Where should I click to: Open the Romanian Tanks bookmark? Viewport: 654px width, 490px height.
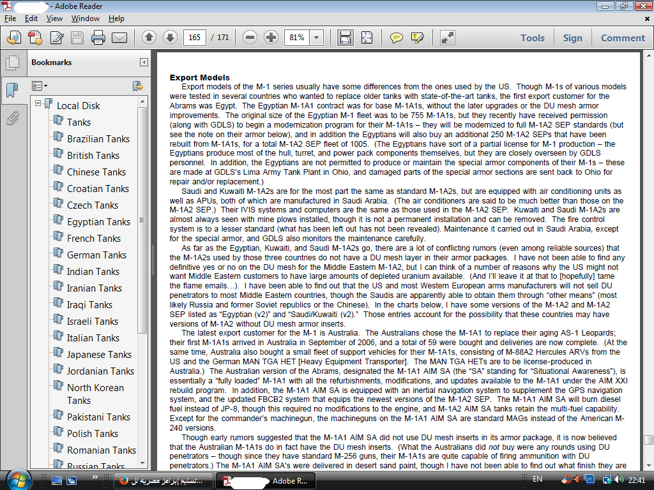[102, 450]
